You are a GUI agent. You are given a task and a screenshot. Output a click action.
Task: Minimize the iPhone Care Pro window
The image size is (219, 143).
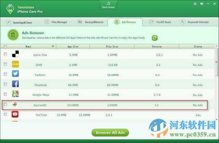point(208,4)
